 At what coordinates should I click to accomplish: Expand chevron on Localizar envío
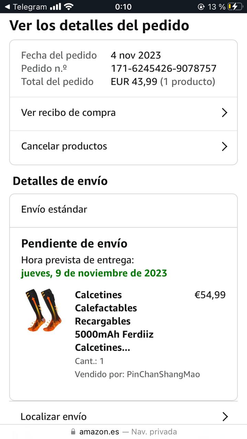[x=225, y=417]
